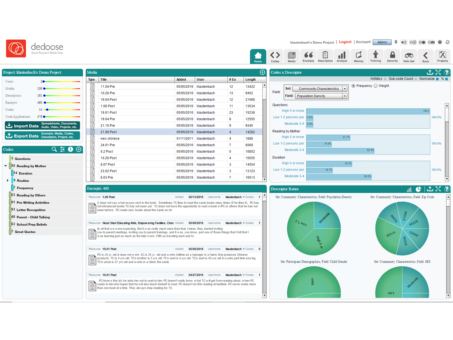Open the Analyze bar chart tab
This screenshot has height=340, width=453.
click(342, 56)
